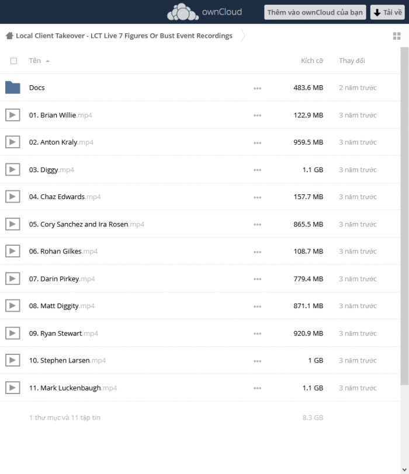The image size is (409, 474).
Task: Open the Local Client Takeover breadcrumb link
Action: (x=124, y=36)
